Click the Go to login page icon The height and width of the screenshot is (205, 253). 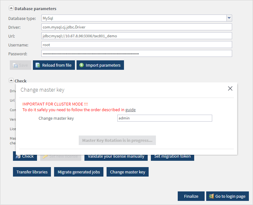click(x=211, y=196)
